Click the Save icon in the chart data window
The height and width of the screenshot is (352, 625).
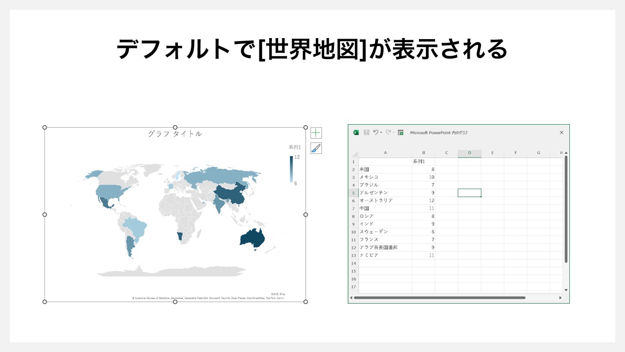(367, 132)
